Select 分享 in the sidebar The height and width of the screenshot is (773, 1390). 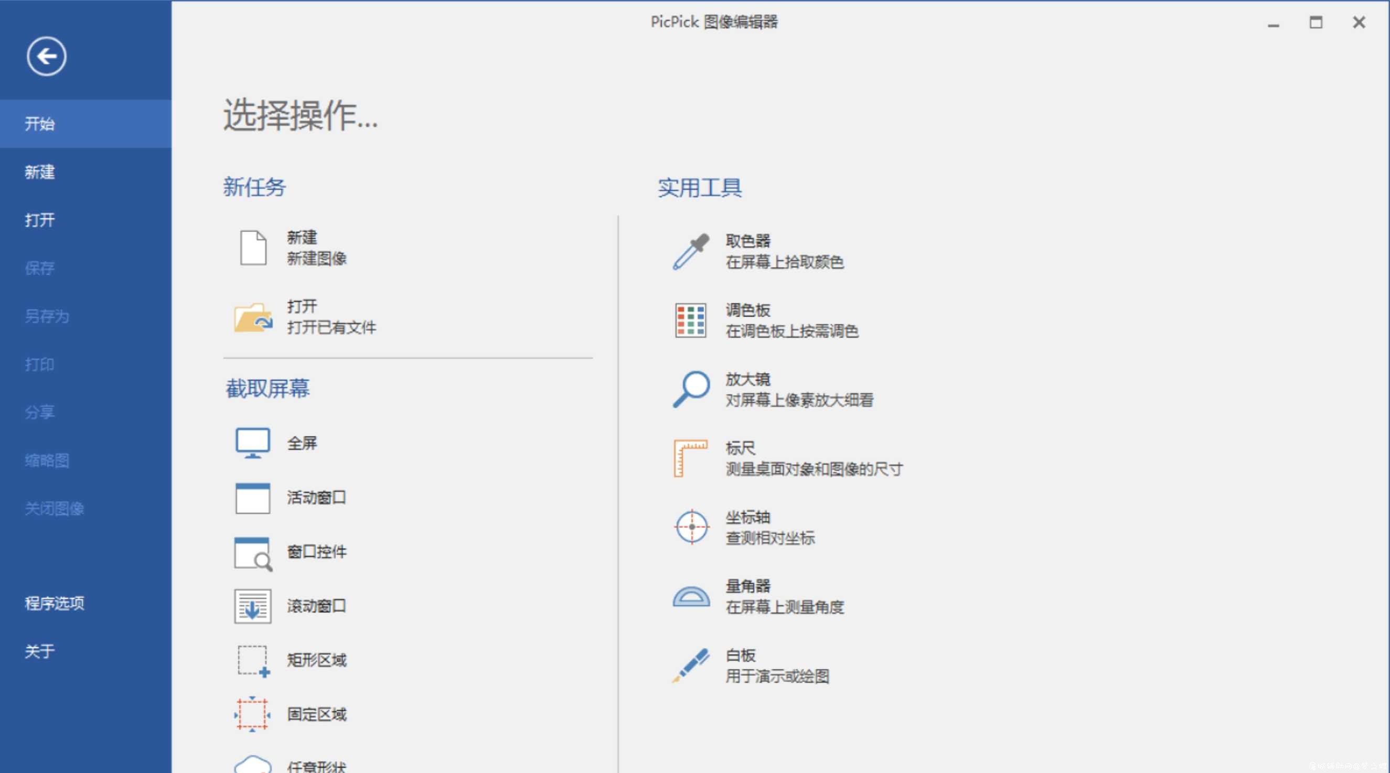86,412
